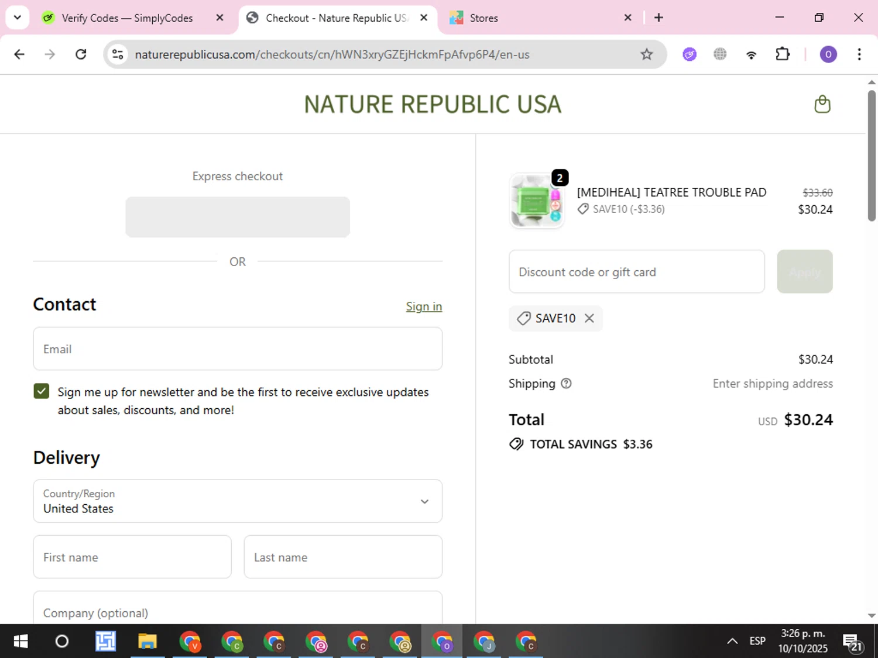Viewport: 878px width, 658px height.
Task: Switch to the Verify Codes SimplyCodes tab
Action: [x=126, y=18]
